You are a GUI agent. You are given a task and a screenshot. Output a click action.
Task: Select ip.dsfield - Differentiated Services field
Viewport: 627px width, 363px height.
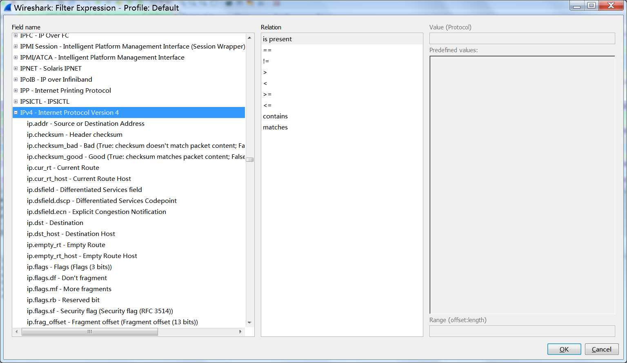(84, 190)
